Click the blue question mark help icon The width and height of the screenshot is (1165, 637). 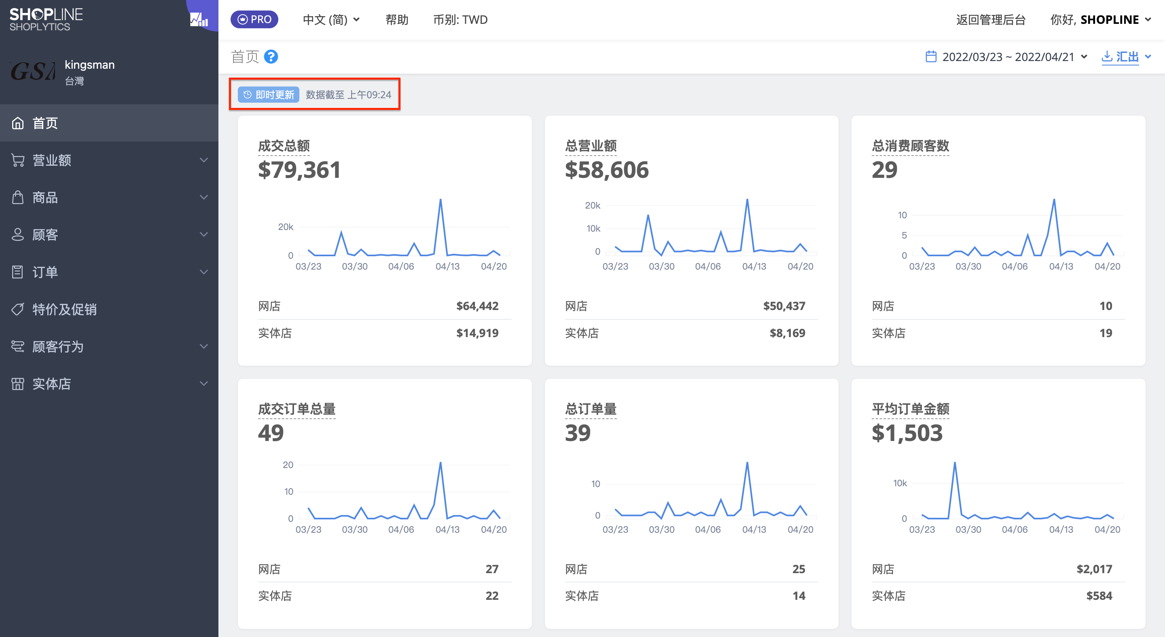[271, 57]
